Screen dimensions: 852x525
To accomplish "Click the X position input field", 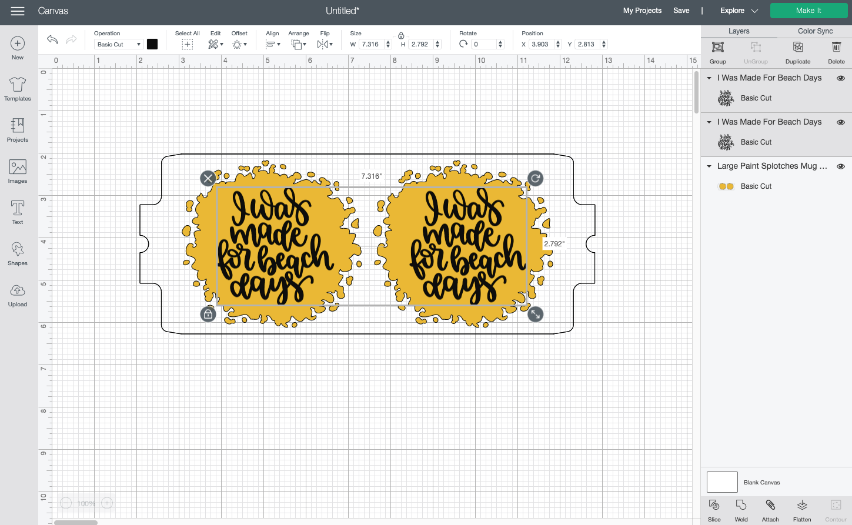I will [x=541, y=44].
